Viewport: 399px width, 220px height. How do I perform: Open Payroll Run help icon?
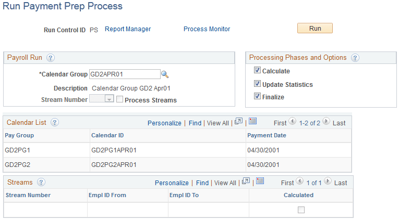tap(51, 58)
